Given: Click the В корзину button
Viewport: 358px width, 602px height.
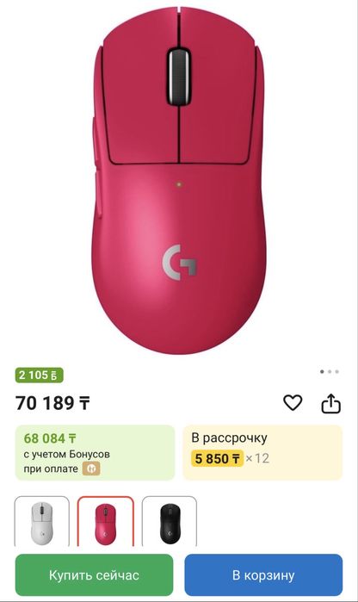Looking at the screenshot, I should (263, 574).
